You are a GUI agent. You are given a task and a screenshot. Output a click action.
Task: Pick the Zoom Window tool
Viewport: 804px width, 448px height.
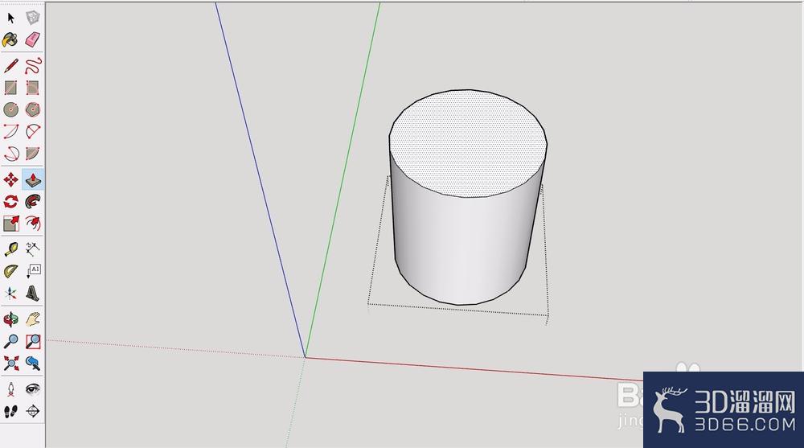pyautogui.click(x=33, y=341)
